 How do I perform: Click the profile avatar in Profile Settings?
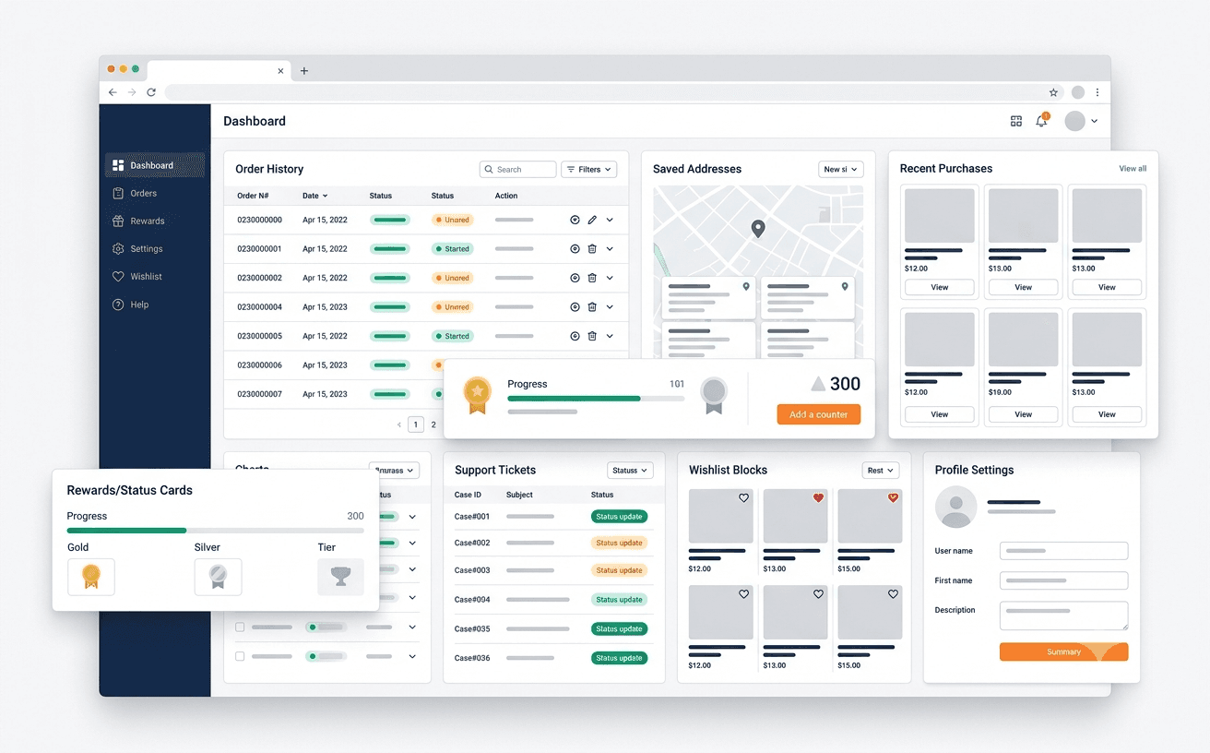(956, 507)
